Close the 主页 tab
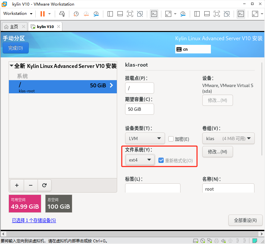Viewport: 265px width, 244px height. click(x=23, y=26)
